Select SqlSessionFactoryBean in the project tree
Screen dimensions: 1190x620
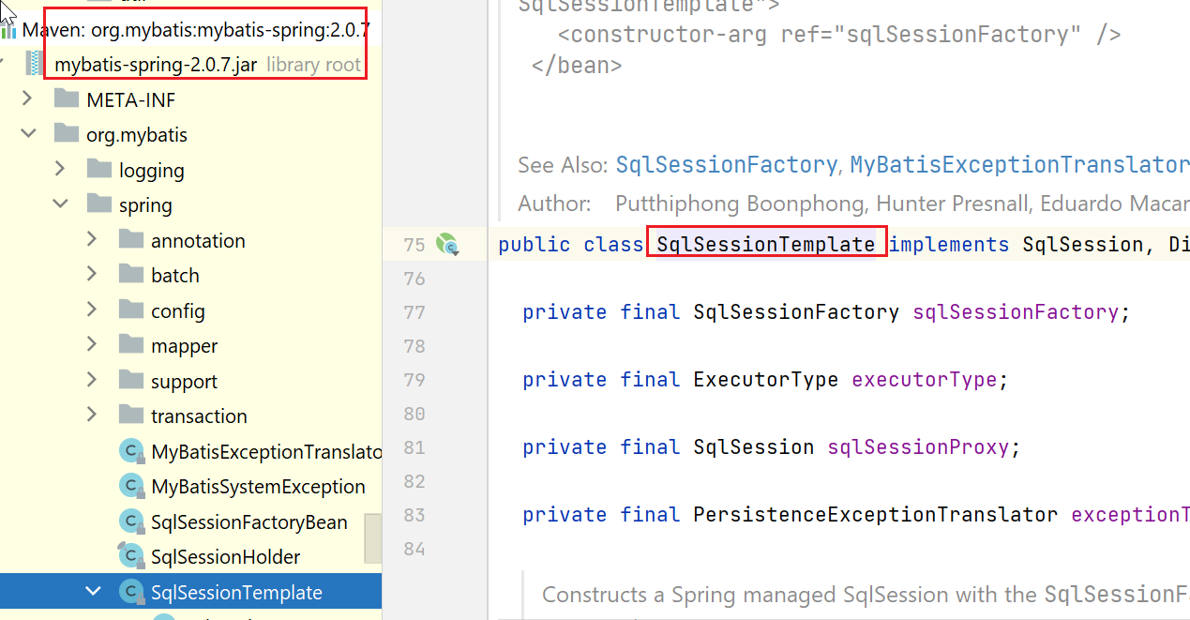click(249, 522)
